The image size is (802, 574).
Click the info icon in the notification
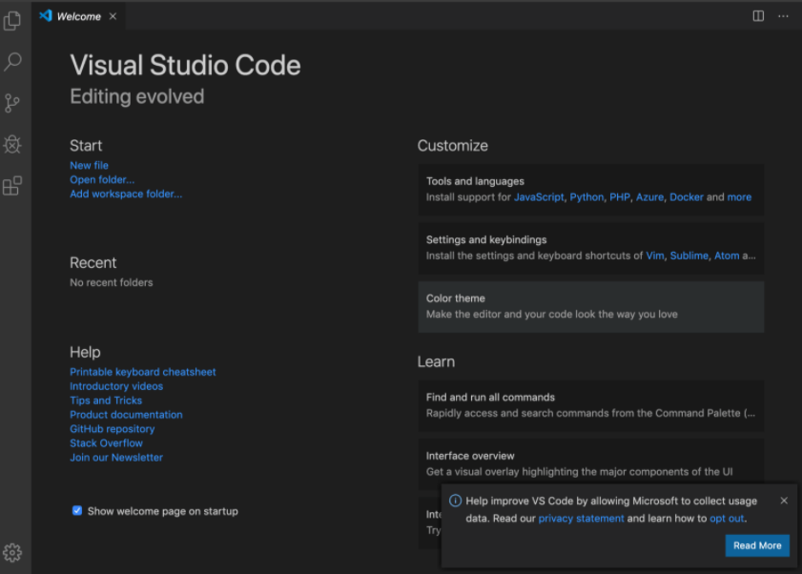point(455,501)
